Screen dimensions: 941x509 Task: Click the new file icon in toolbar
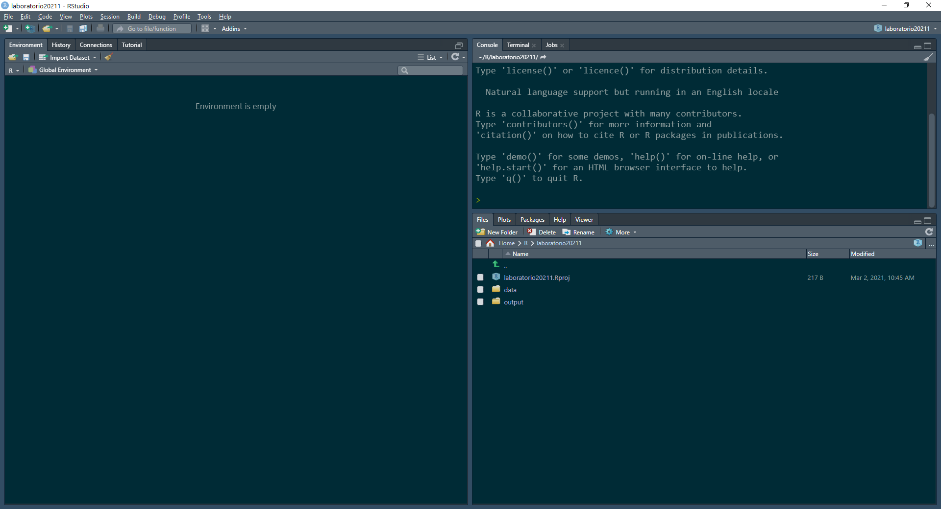click(8, 28)
